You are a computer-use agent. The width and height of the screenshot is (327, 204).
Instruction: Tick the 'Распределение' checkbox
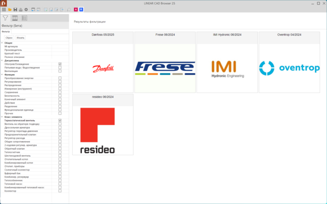pos(60,85)
